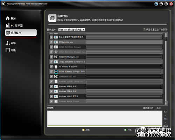Click upper bandwidth bar of Windows Media Player row
This screenshot has width=175, height=140.
[x=124, y=100]
